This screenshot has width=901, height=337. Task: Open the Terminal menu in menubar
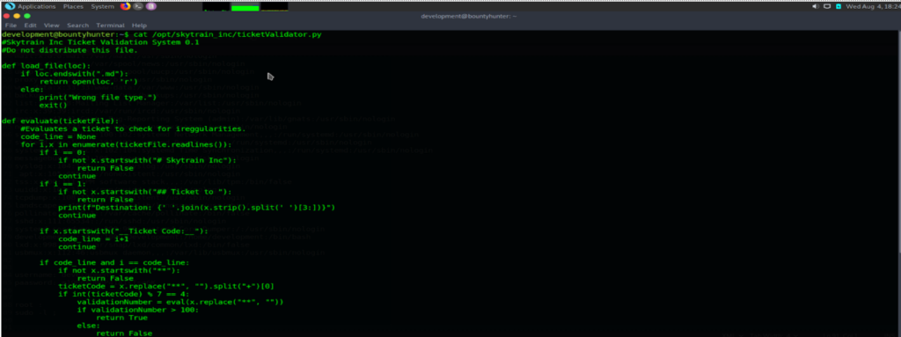point(110,26)
